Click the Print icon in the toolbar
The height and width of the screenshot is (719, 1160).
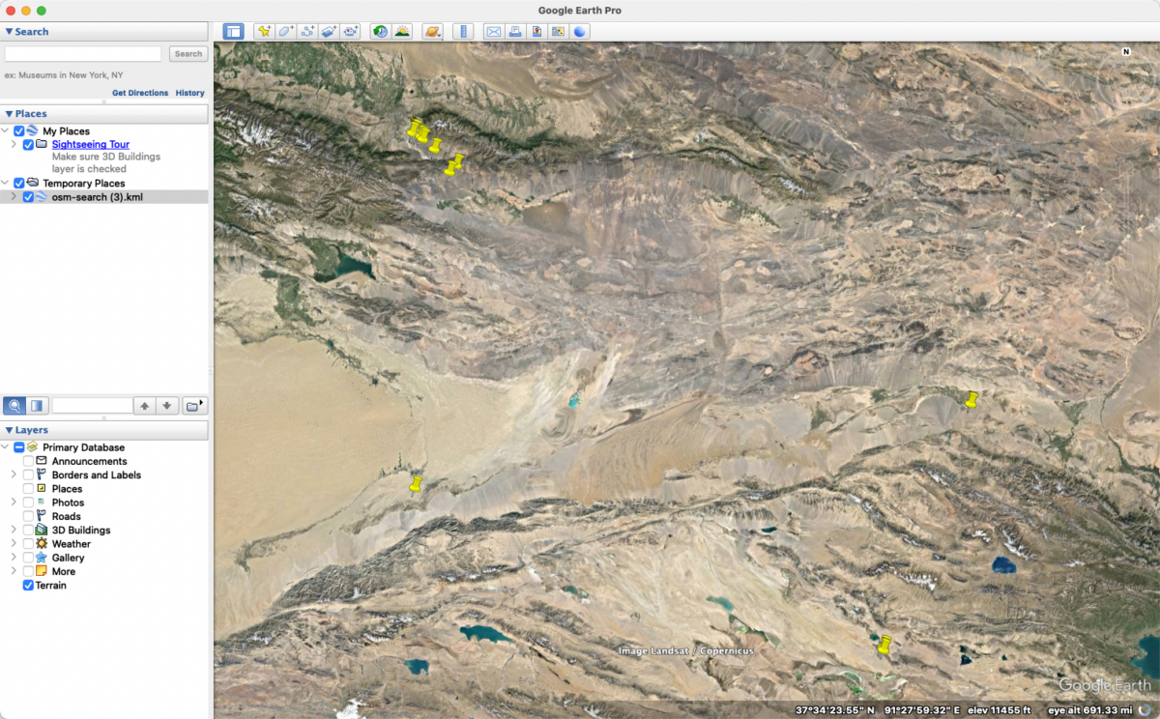pyautogui.click(x=515, y=31)
